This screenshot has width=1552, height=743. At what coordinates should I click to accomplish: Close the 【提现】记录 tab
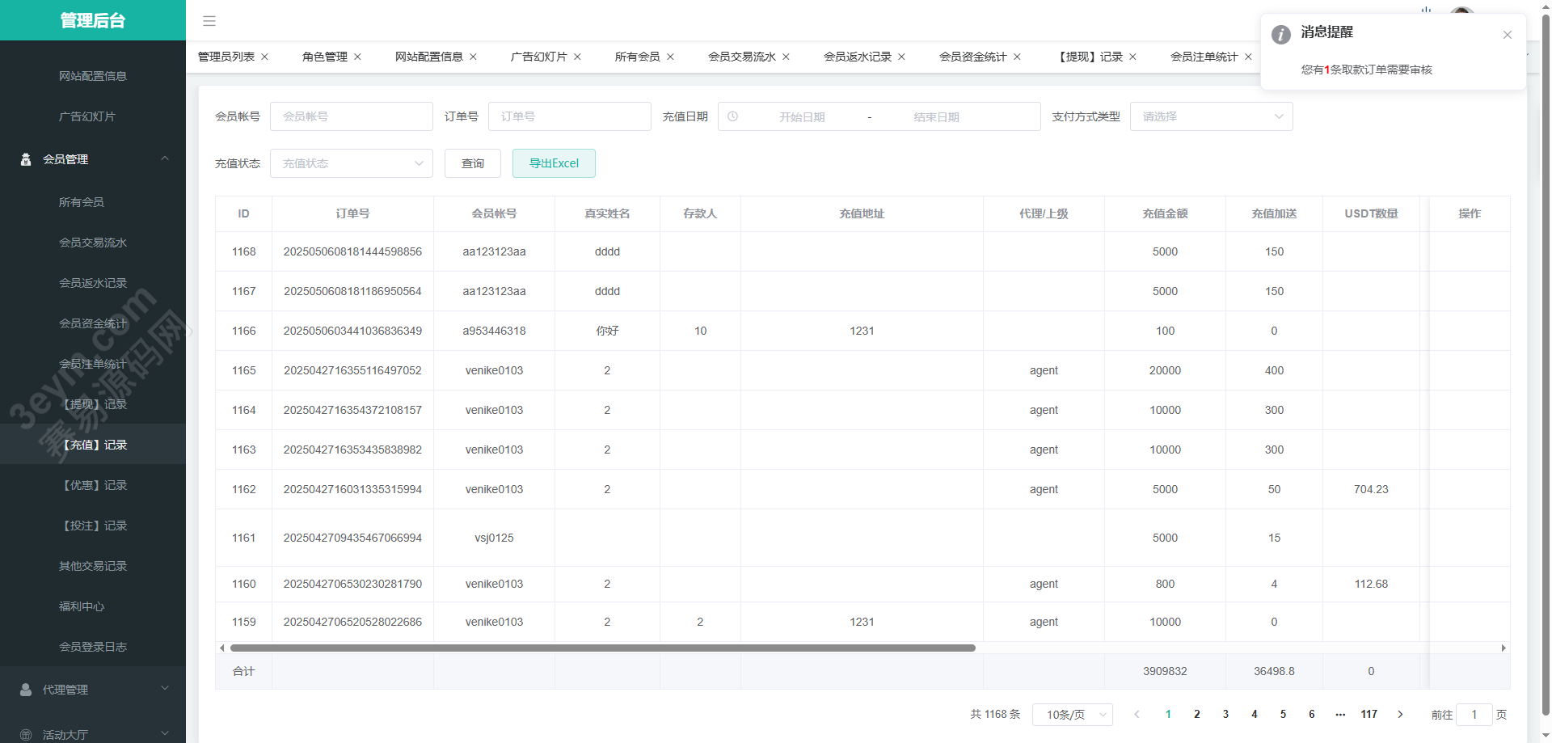(x=1132, y=57)
